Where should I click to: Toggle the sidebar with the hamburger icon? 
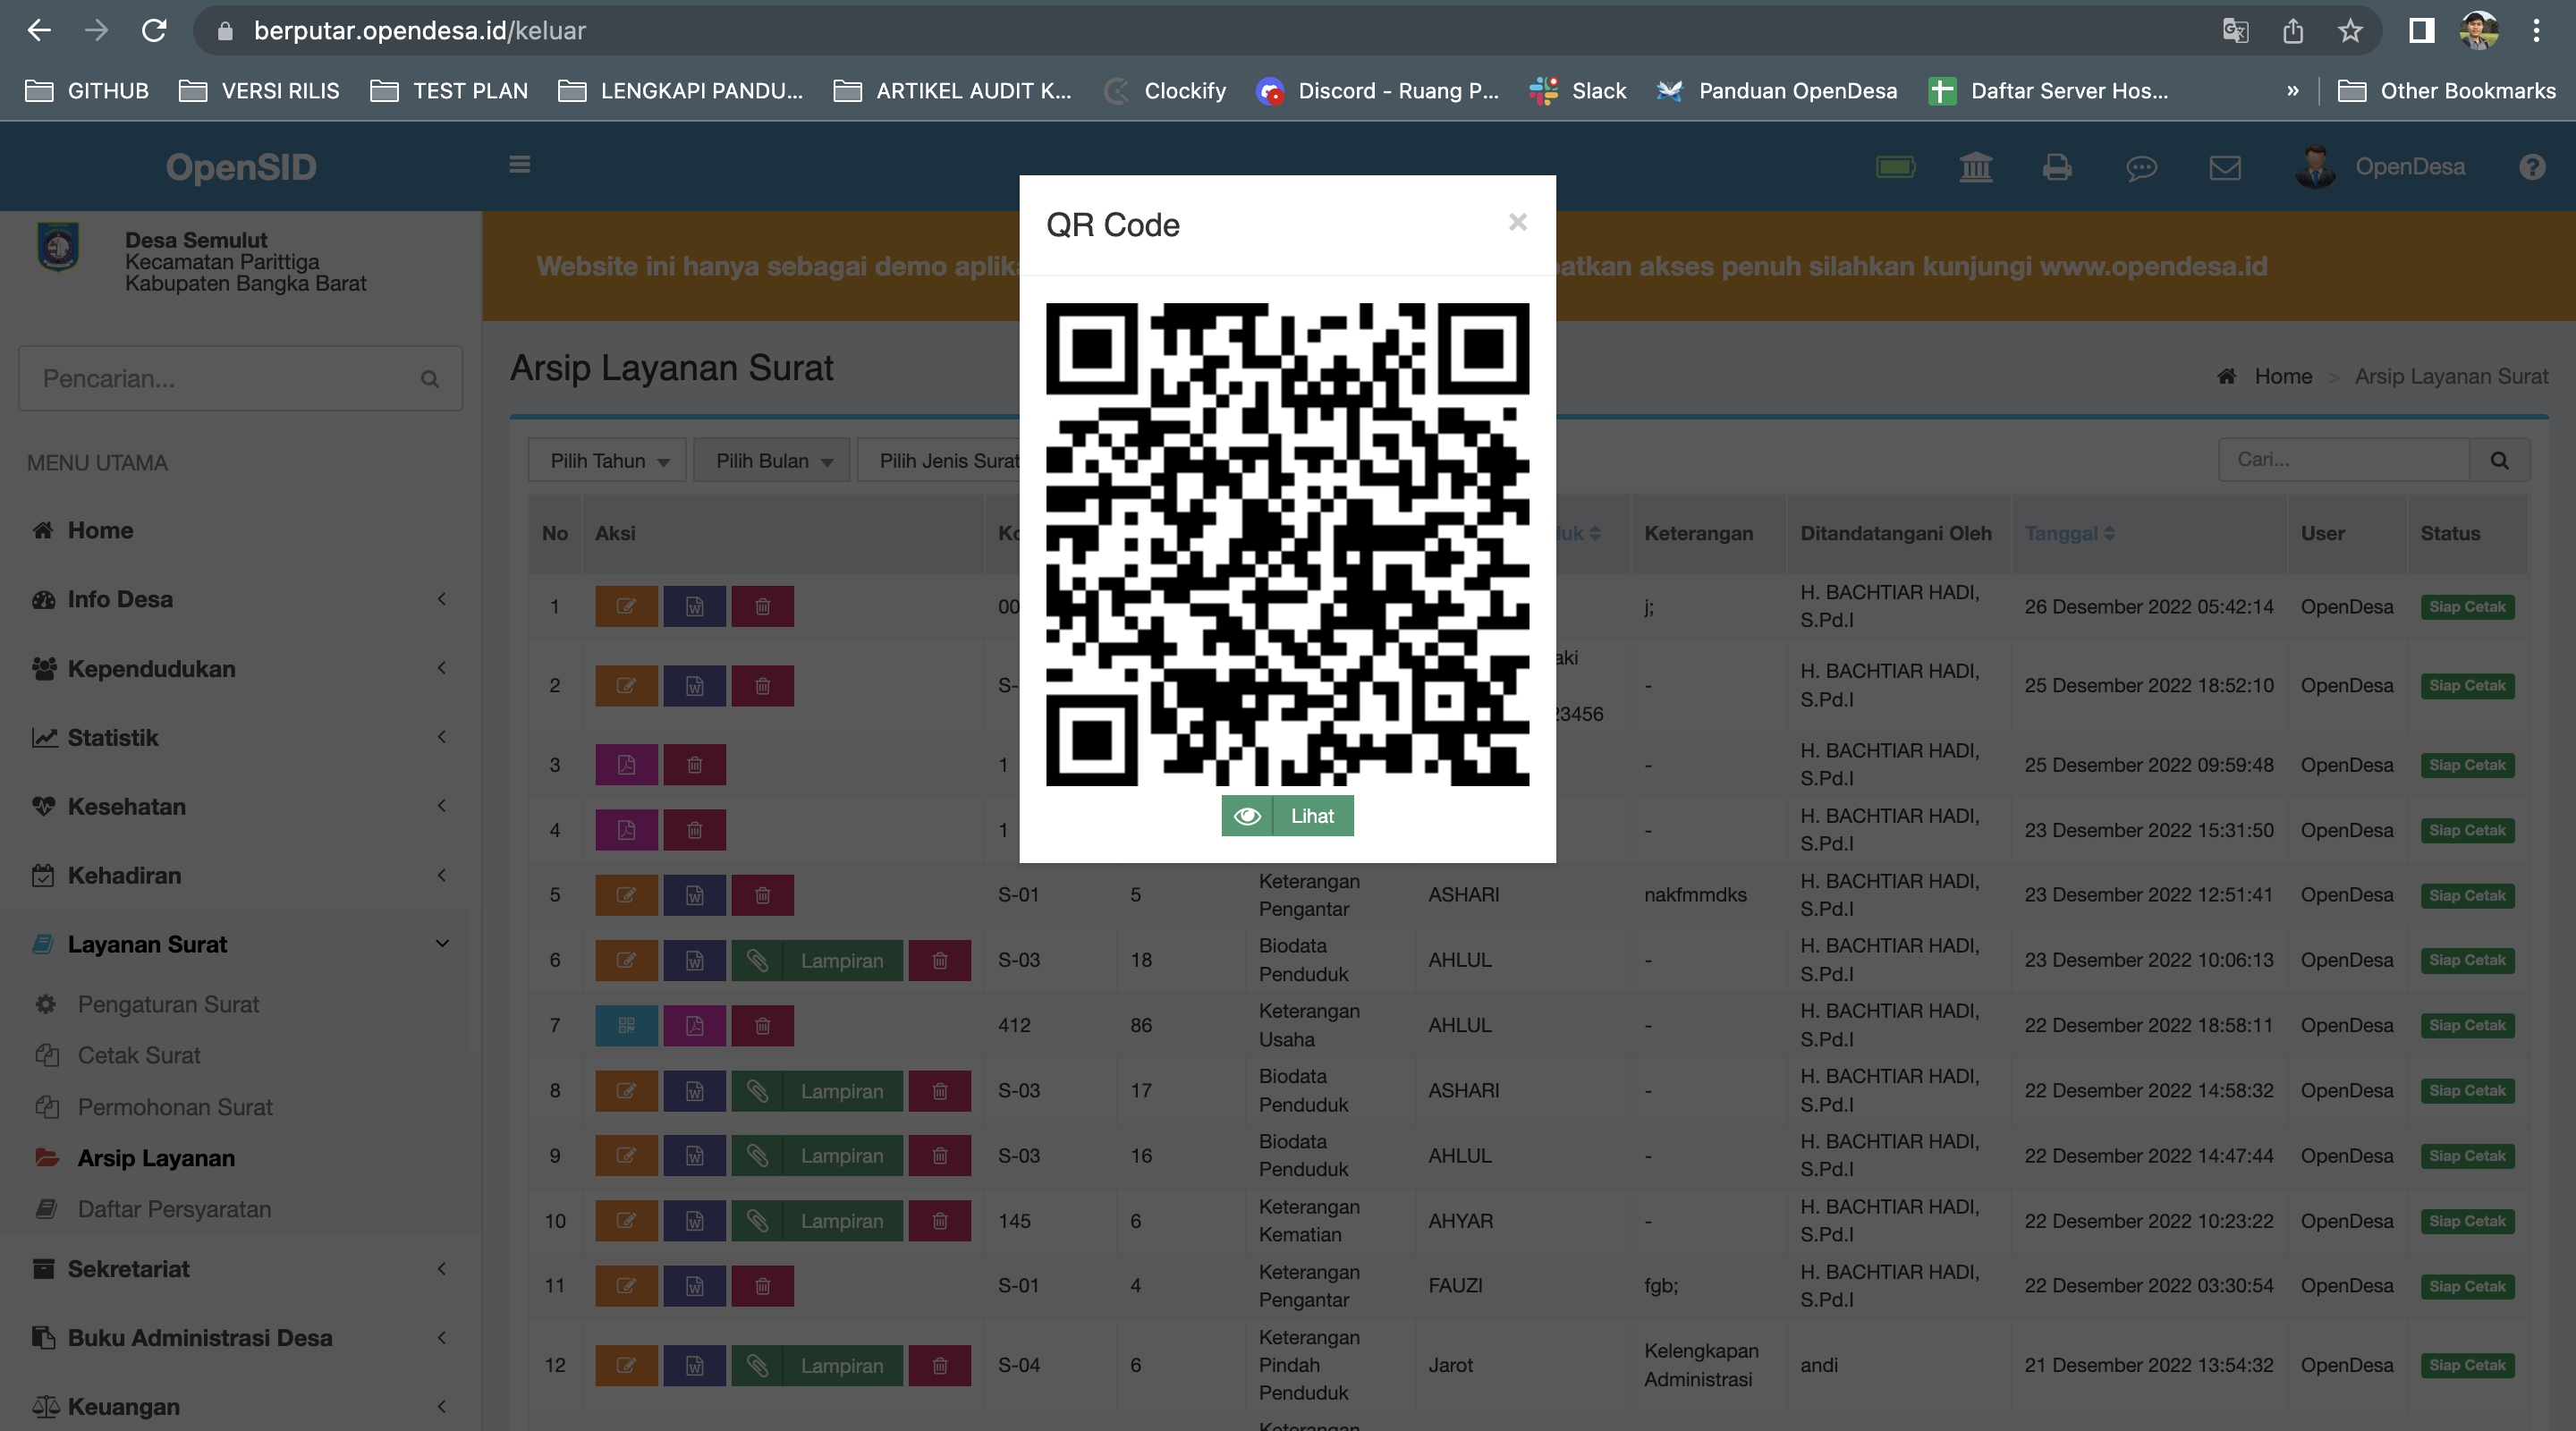[520, 165]
